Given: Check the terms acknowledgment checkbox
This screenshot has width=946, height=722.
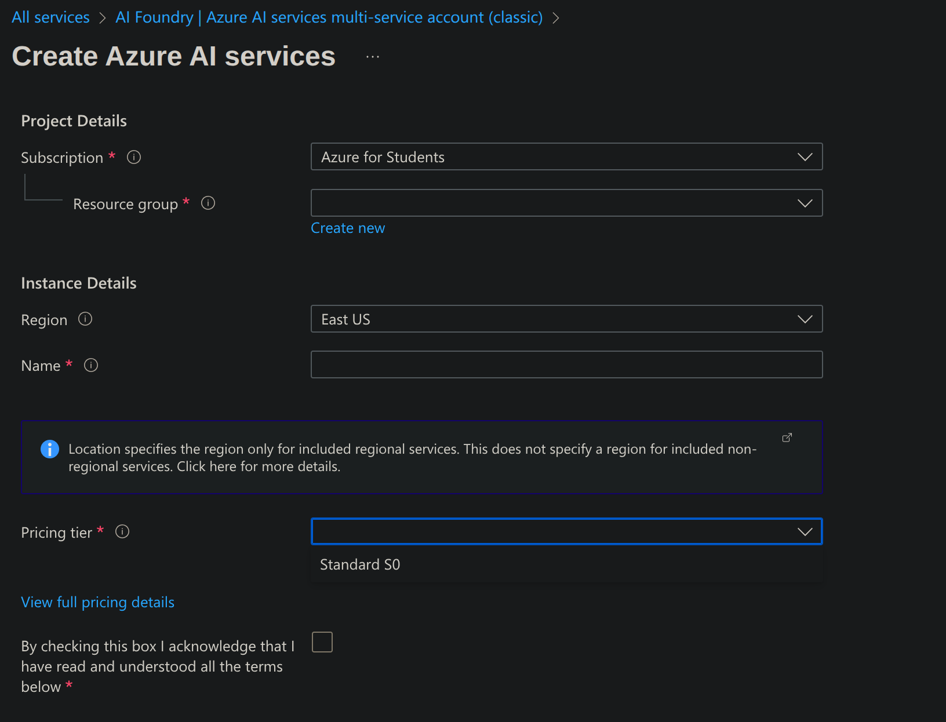Looking at the screenshot, I should (322, 642).
